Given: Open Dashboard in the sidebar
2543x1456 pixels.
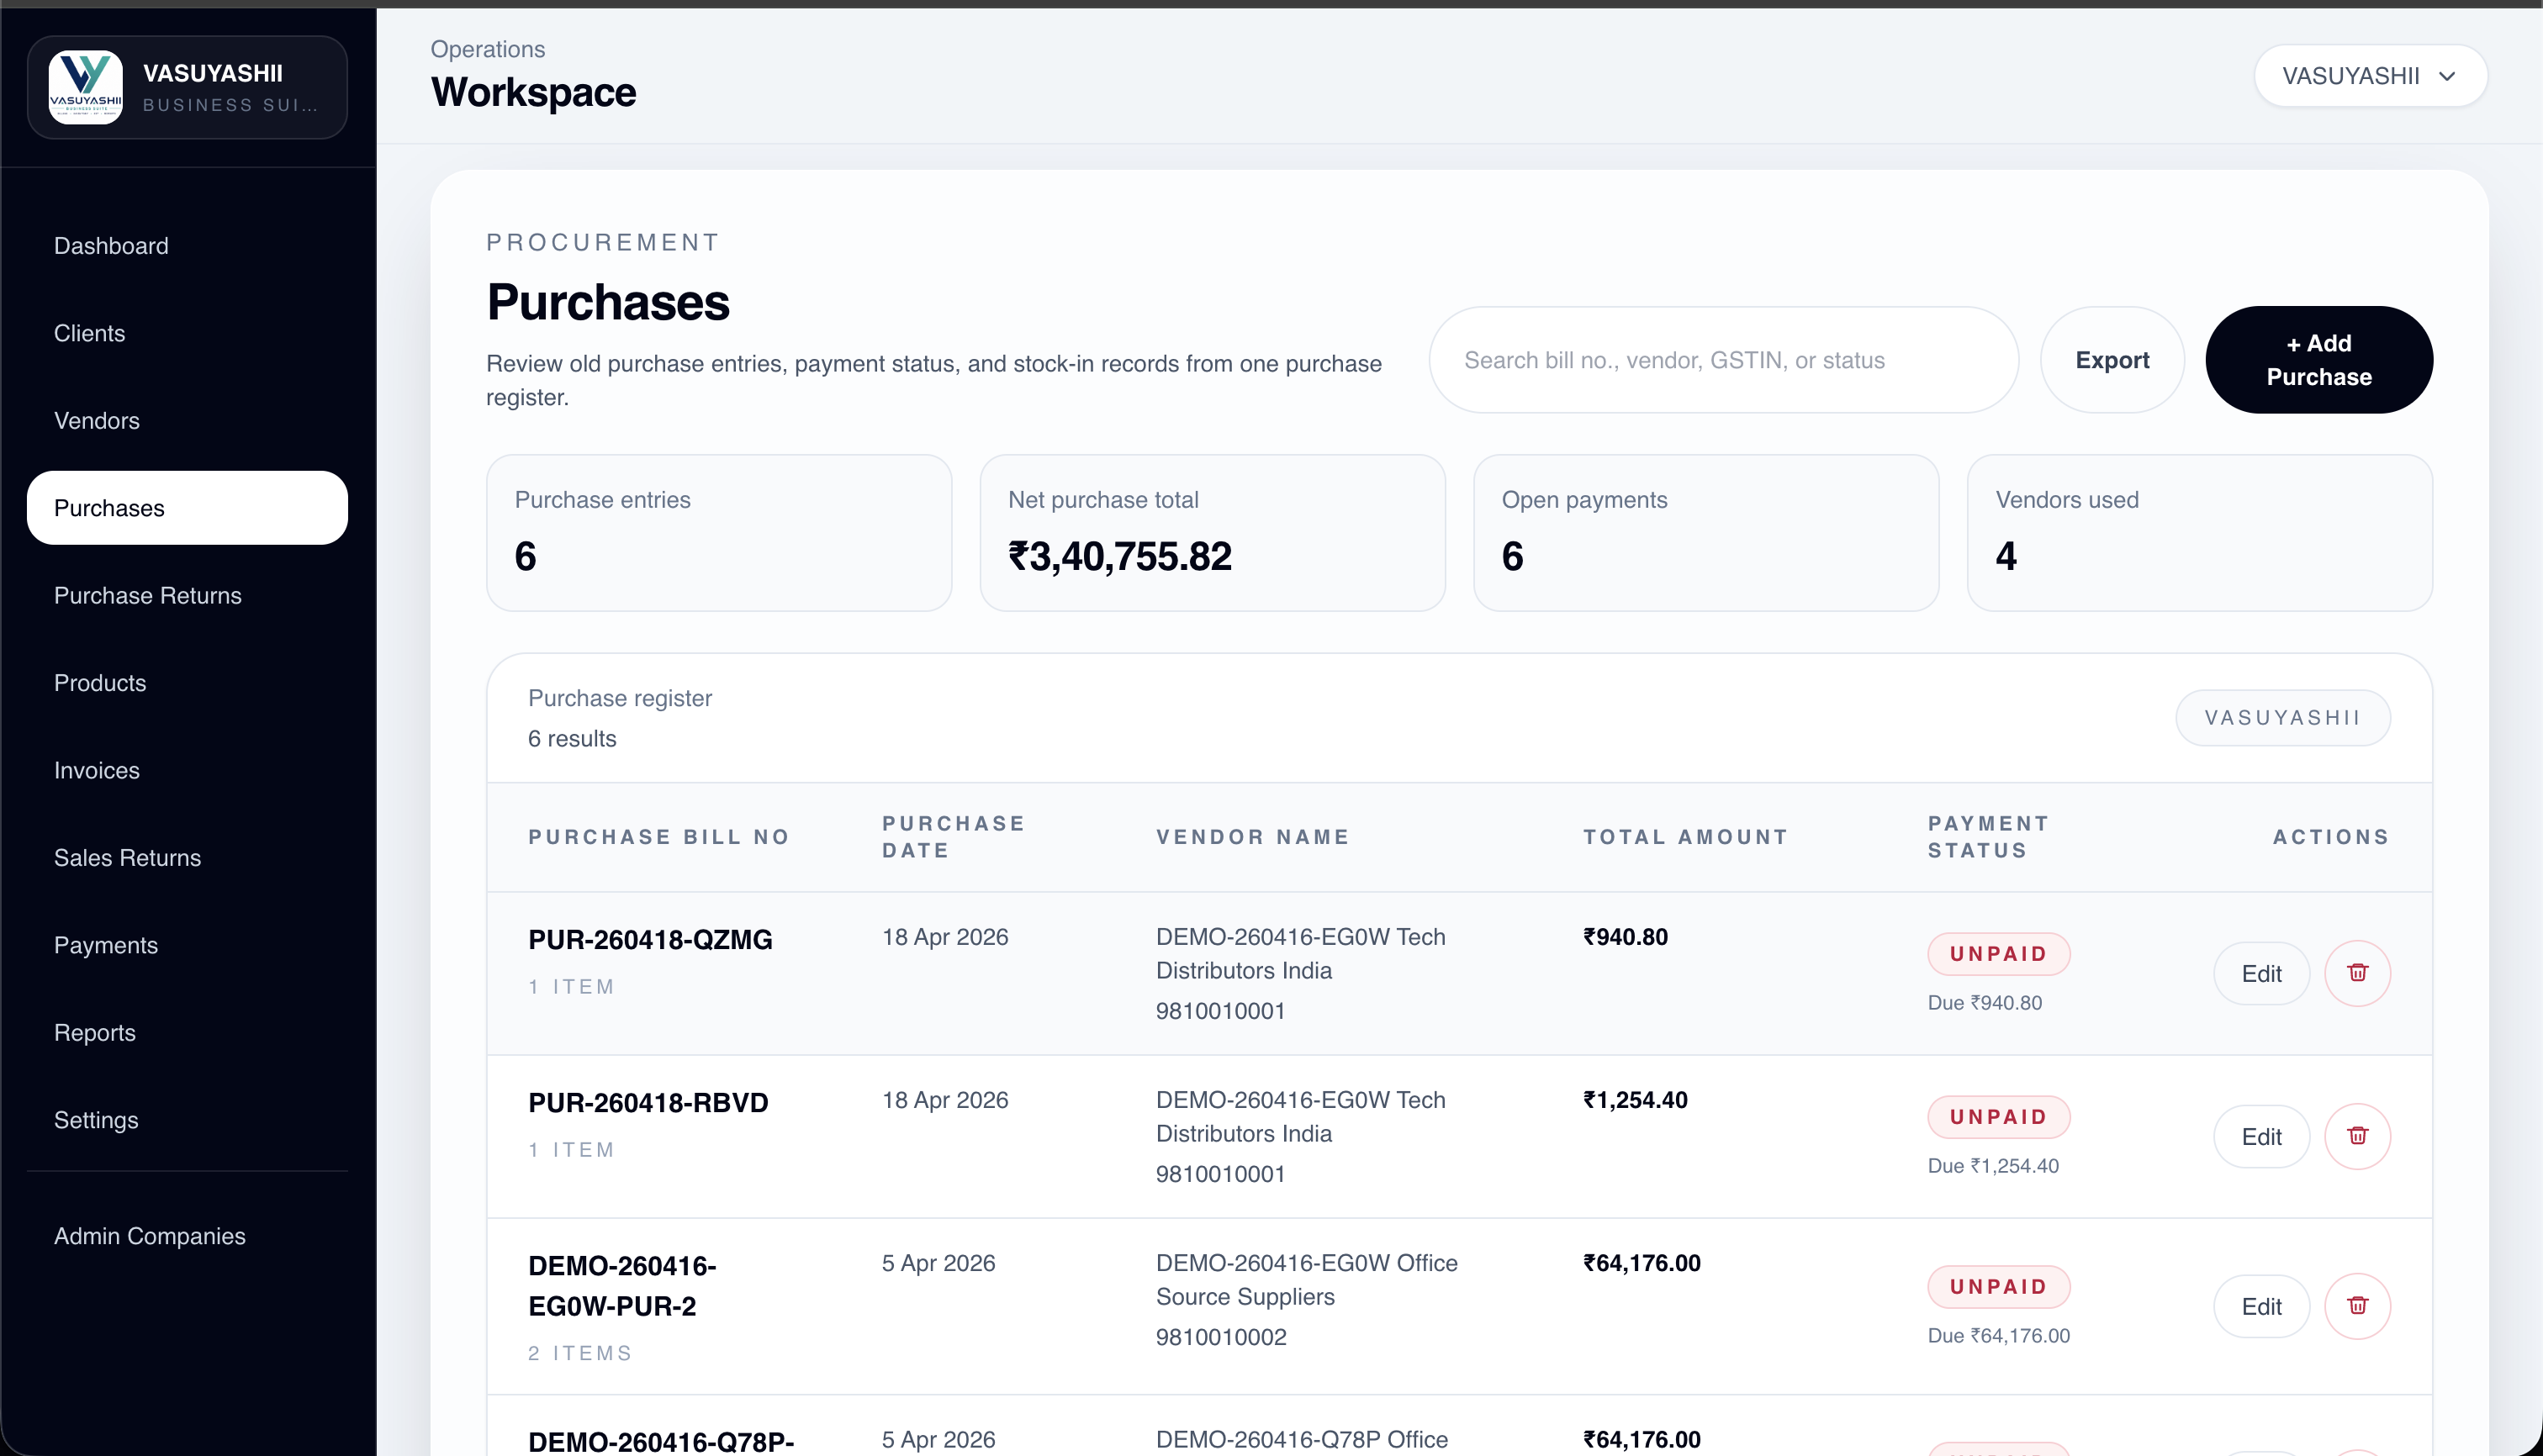Looking at the screenshot, I should tap(187, 246).
